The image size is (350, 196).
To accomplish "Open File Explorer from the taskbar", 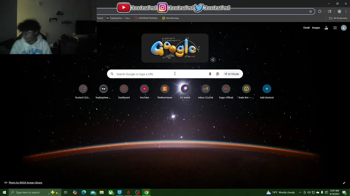I will pos(102,192).
